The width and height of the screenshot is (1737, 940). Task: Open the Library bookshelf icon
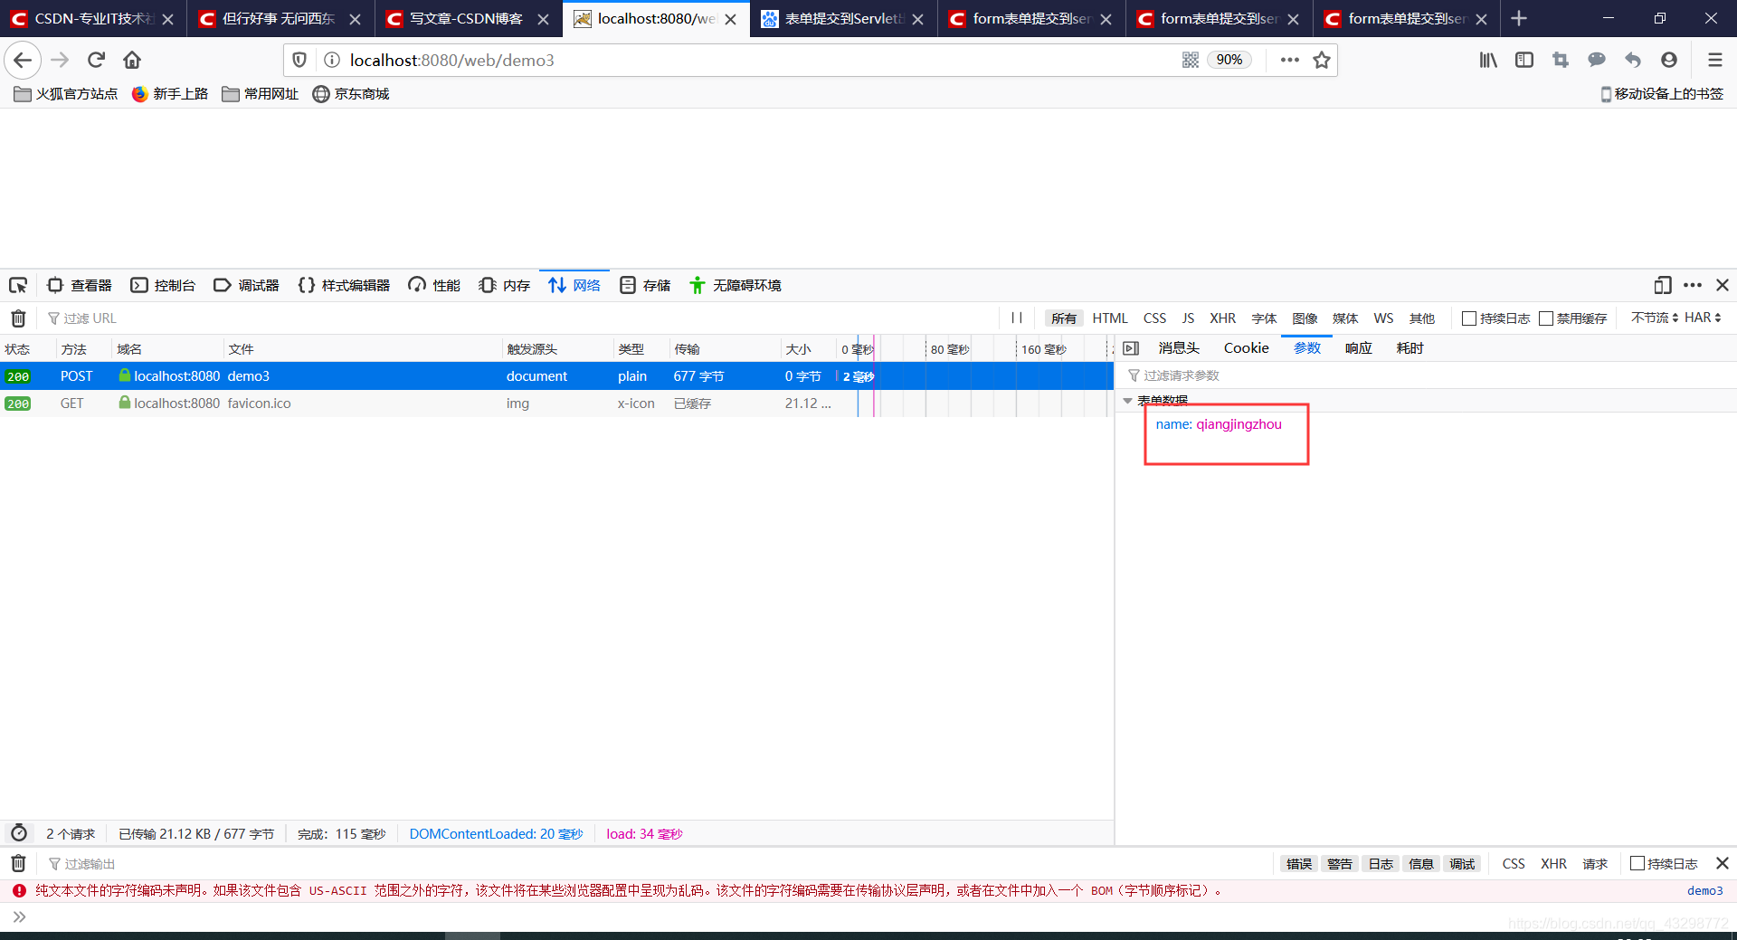point(1488,60)
